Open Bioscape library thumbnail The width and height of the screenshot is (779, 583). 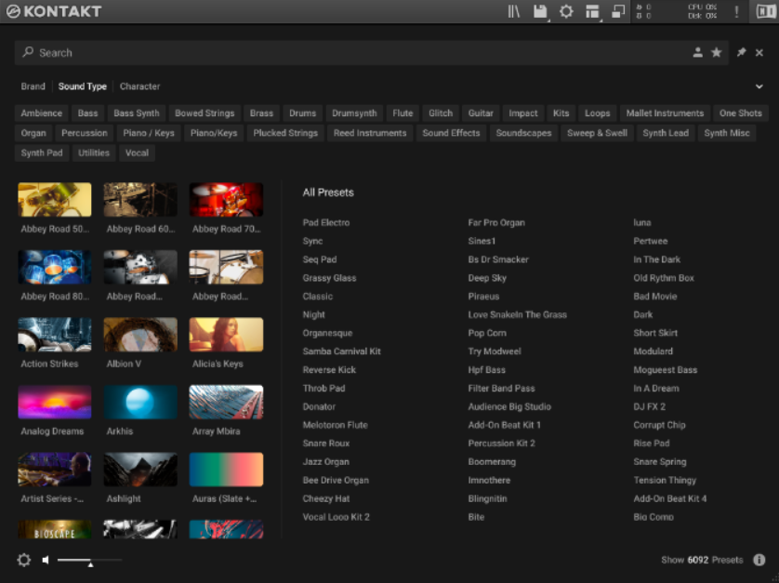(55, 529)
